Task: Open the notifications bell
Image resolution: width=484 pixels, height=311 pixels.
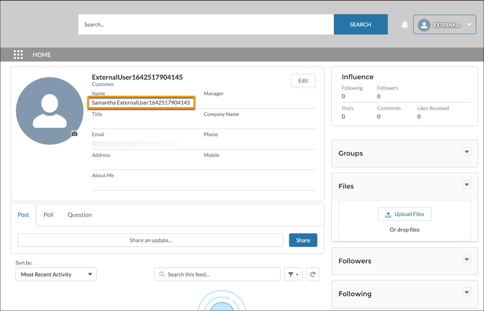Action: (x=405, y=25)
